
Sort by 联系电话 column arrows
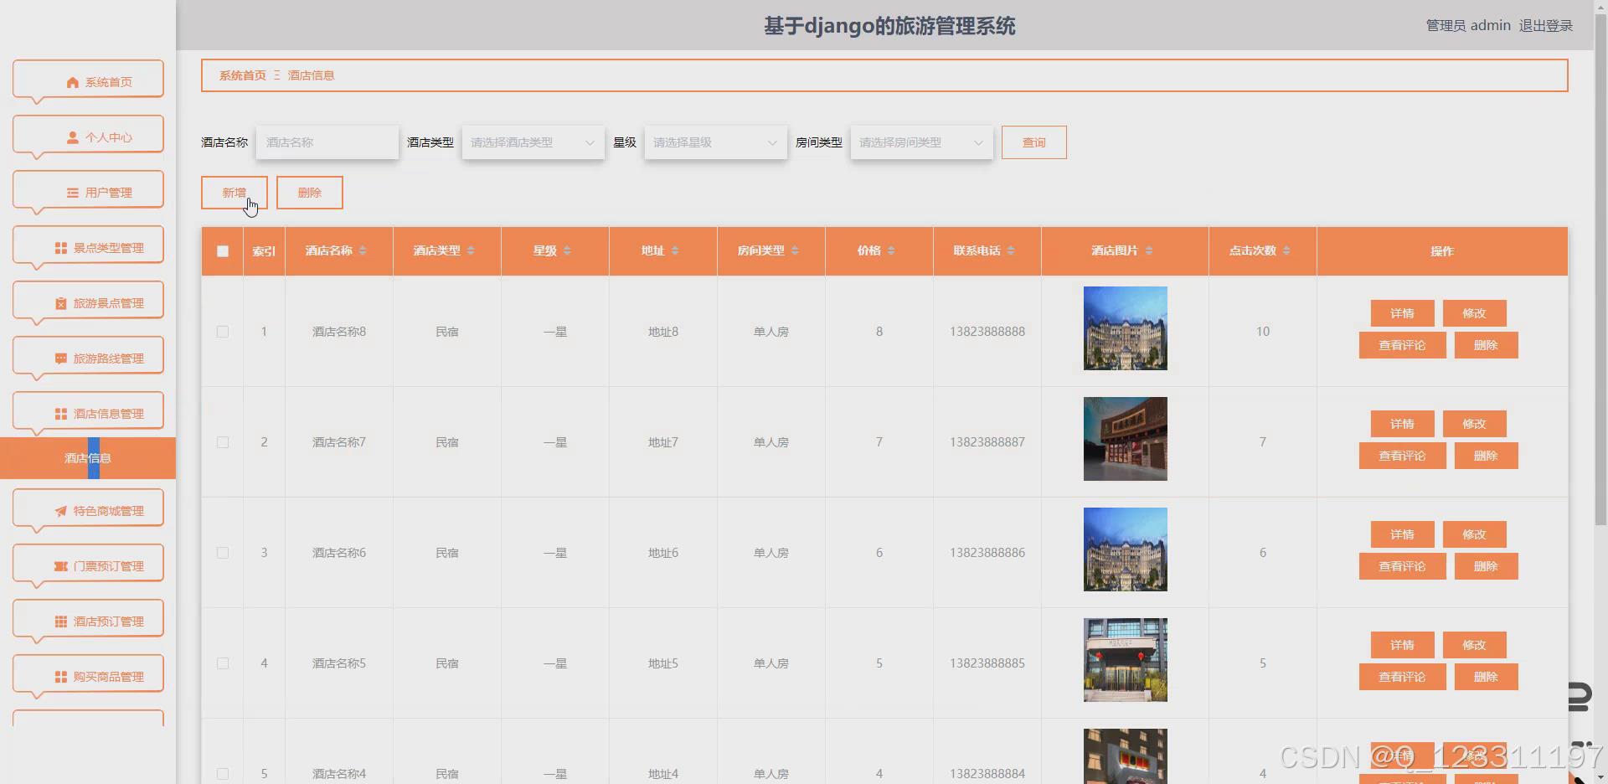click(1011, 250)
